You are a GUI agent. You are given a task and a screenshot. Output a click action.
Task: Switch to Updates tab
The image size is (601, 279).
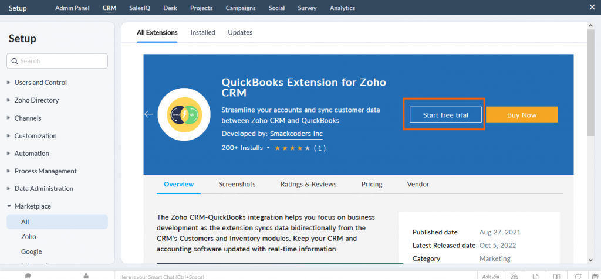tap(240, 33)
